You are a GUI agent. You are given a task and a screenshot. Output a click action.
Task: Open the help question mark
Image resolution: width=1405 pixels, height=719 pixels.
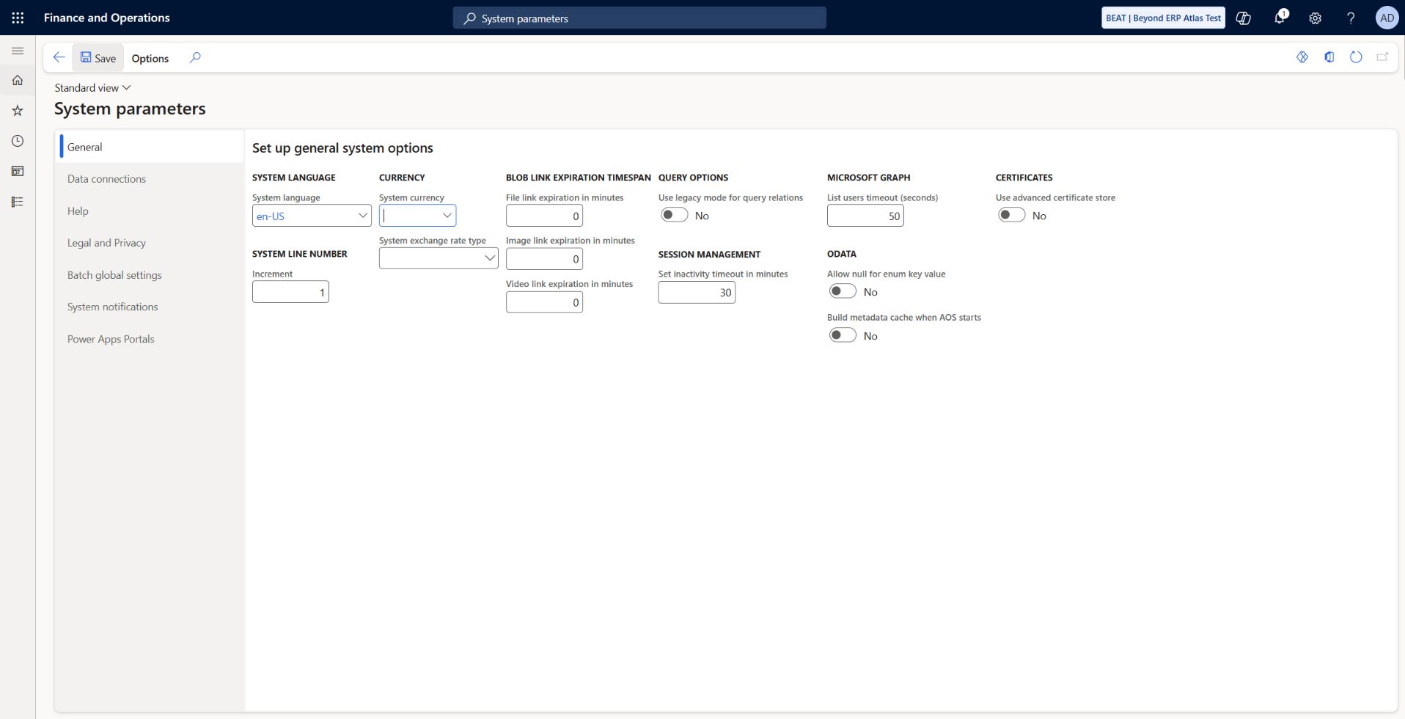(1350, 18)
